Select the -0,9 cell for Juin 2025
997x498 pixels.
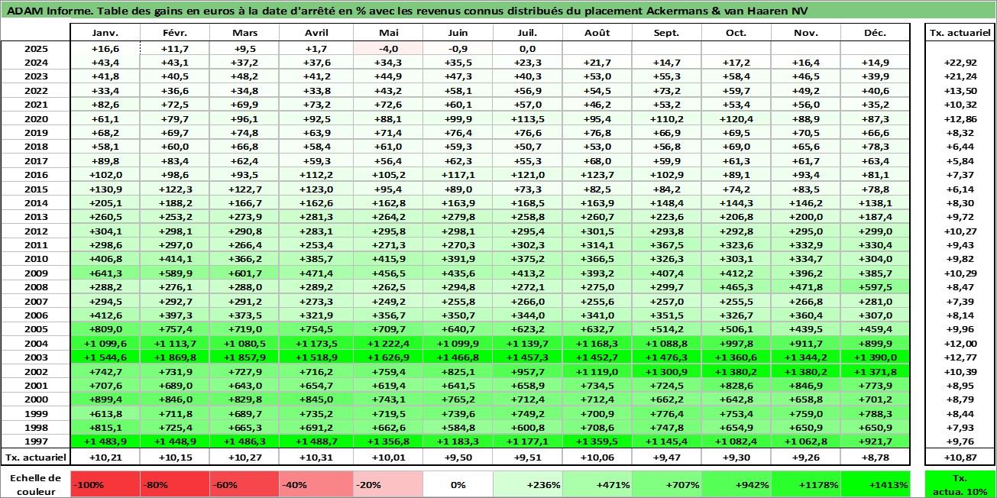tap(457, 48)
